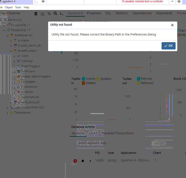Click the move crosshair icon in remote bar

pyautogui.click(x=179, y=2)
